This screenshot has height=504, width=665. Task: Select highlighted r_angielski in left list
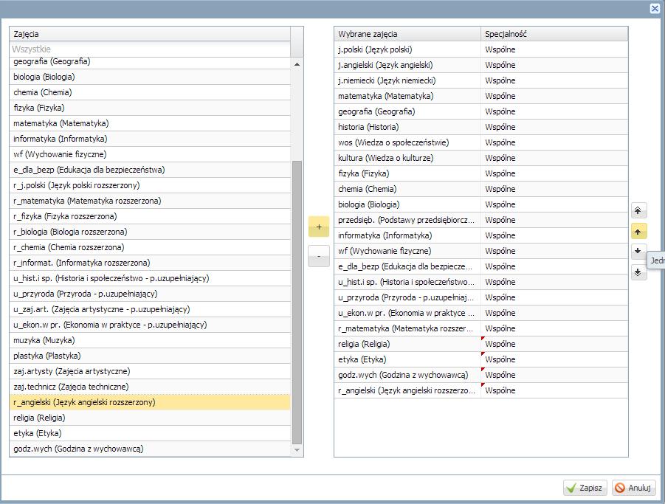tap(150, 402)
